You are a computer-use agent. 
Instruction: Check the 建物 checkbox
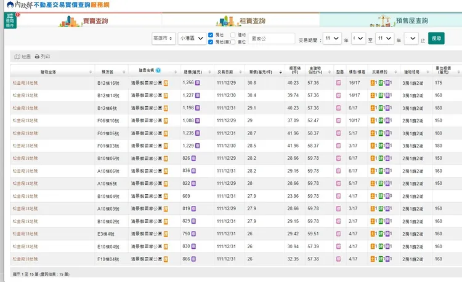233,35
